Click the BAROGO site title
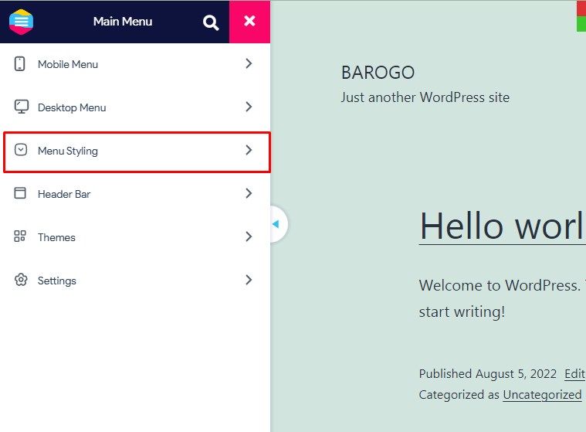The width and height of the screenshot is (586, 432). (378, 73)
